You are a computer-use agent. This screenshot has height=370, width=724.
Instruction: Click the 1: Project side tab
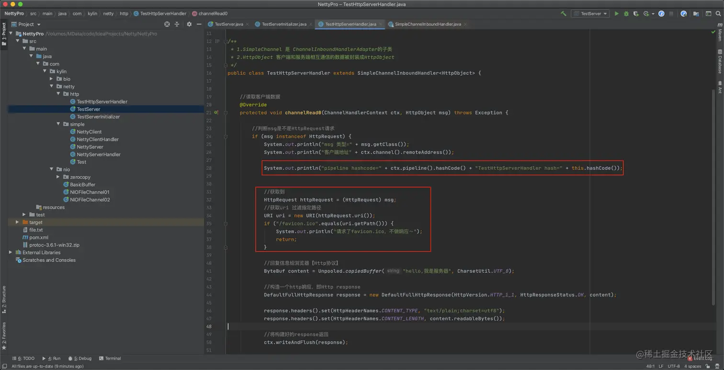tap(4, 34)
